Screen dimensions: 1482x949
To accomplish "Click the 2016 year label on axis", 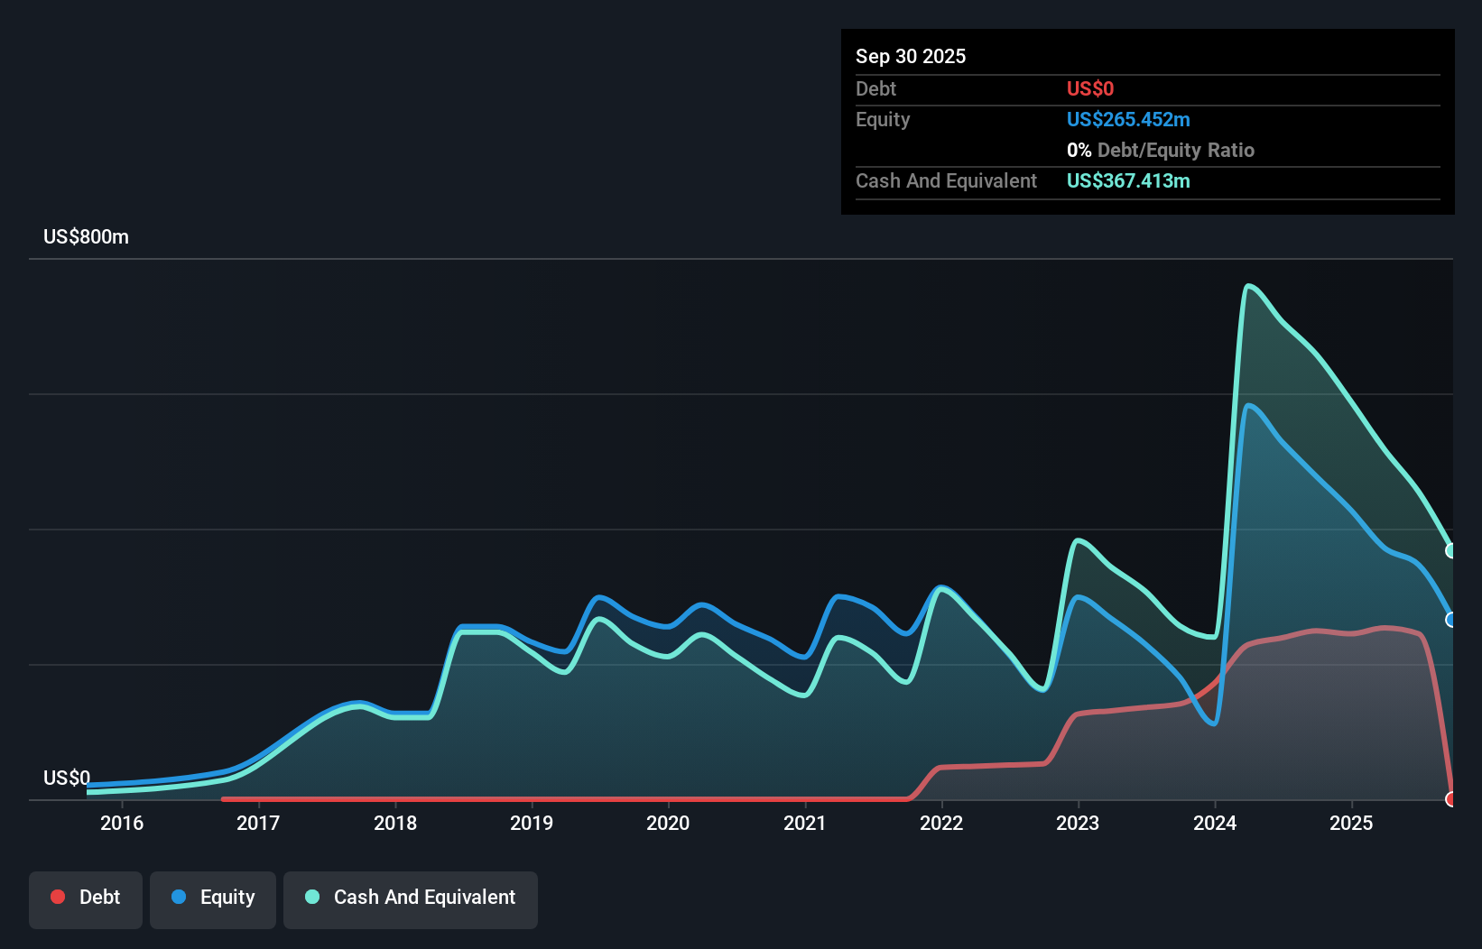I will point(122,823).
